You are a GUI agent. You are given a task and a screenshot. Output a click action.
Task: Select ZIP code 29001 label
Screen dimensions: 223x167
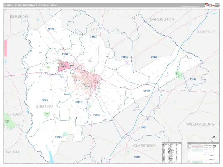click(x=144, y=128)
